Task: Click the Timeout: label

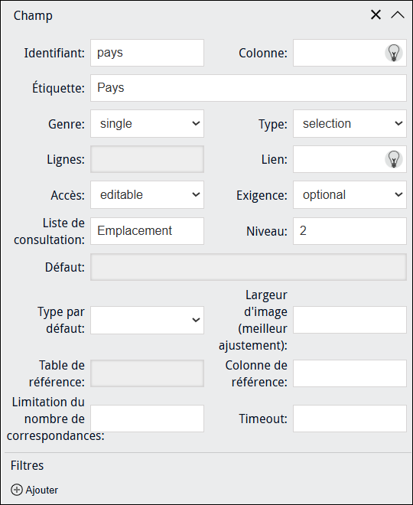Action: tap(263, 419)
